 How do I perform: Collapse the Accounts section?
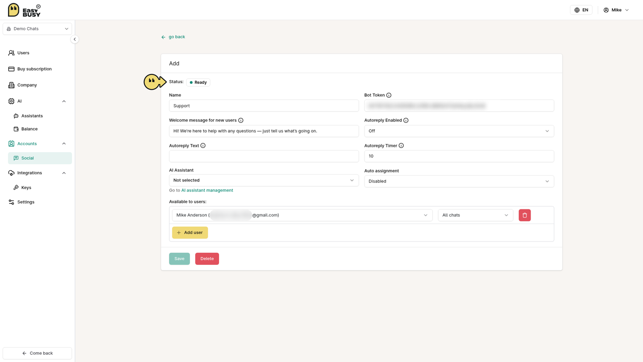coord(64,144)
